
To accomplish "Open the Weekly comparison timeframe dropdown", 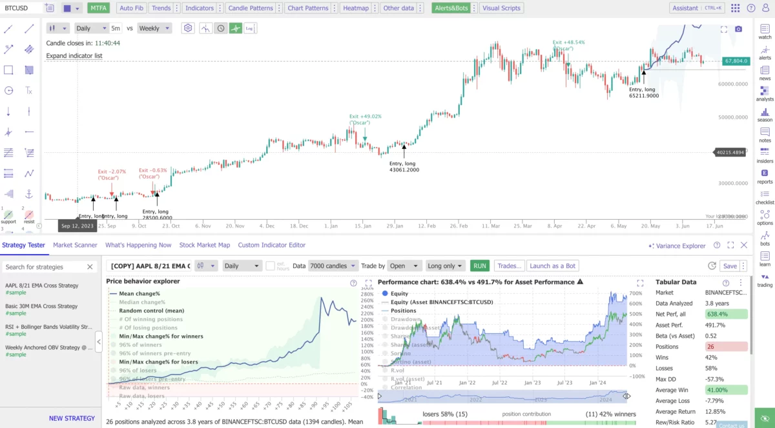I will tap(154, 28).
